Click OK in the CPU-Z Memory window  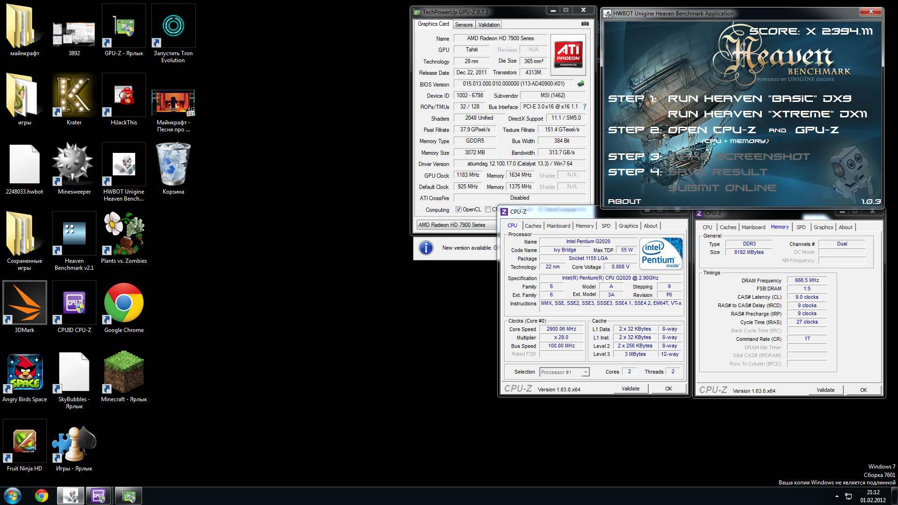point(863,390)
